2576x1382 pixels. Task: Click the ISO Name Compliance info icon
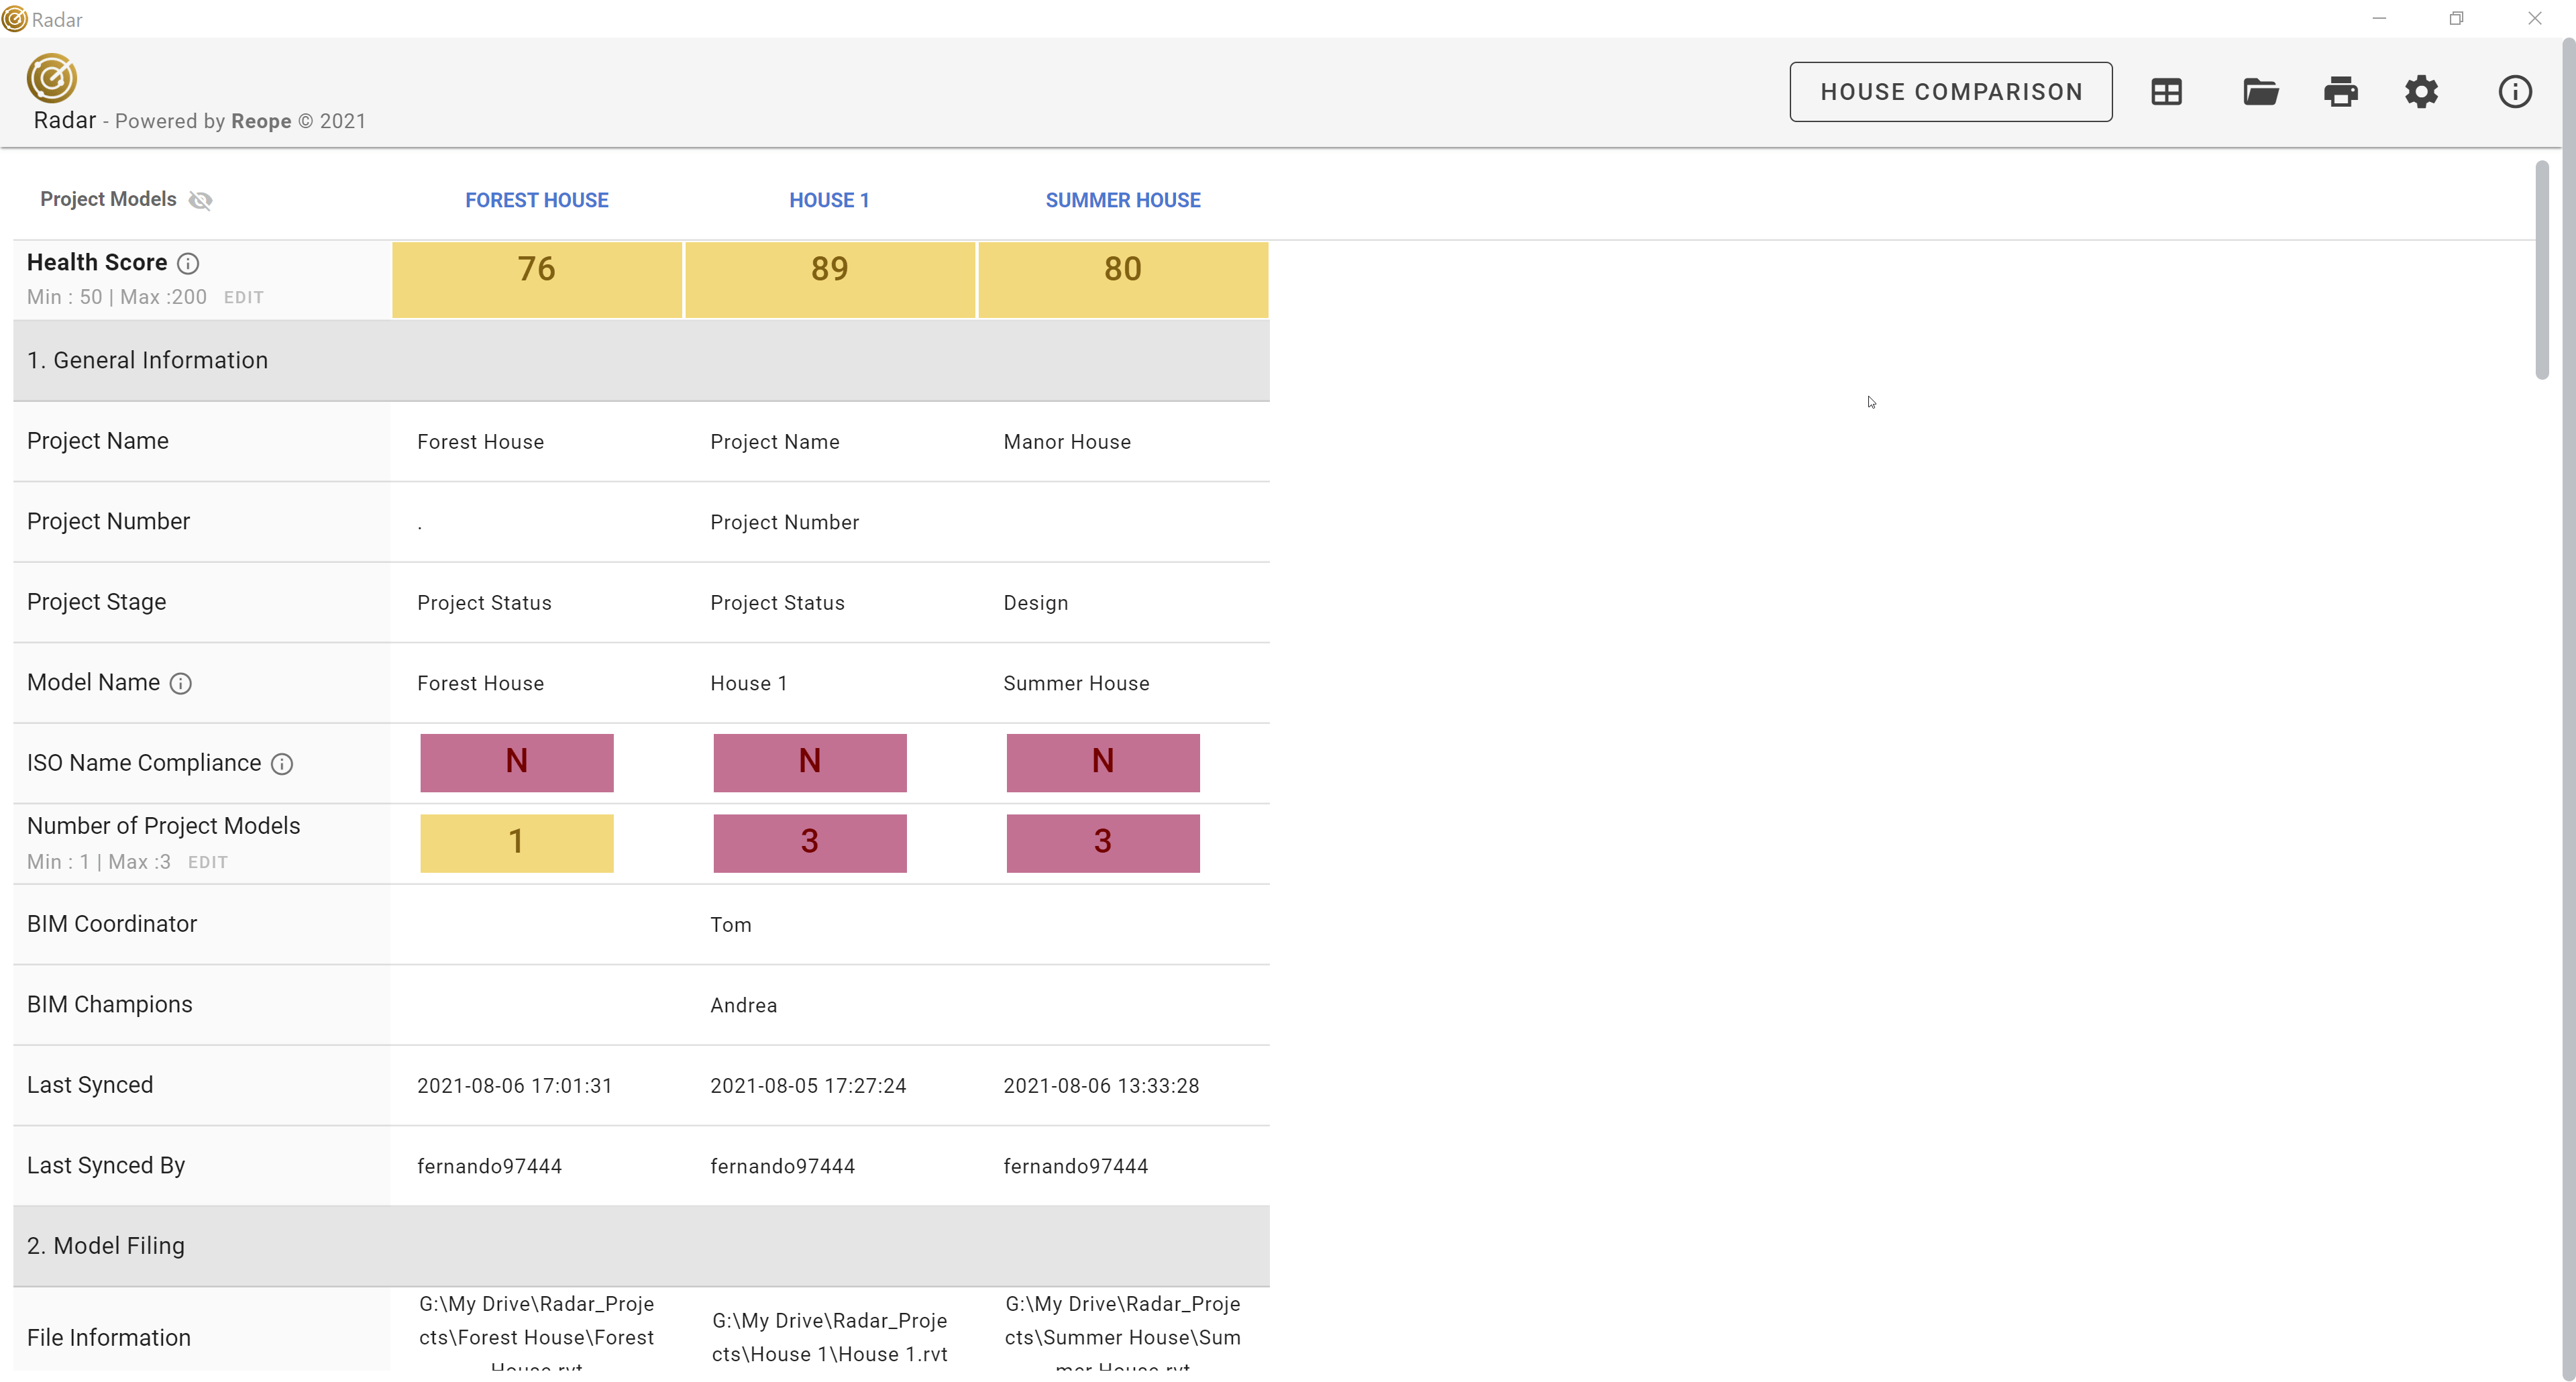coord(282,764)
